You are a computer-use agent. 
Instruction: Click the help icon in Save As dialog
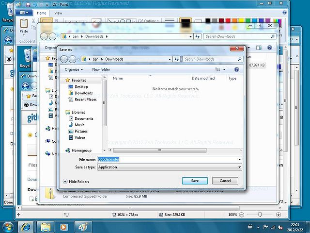coord(236,69)
